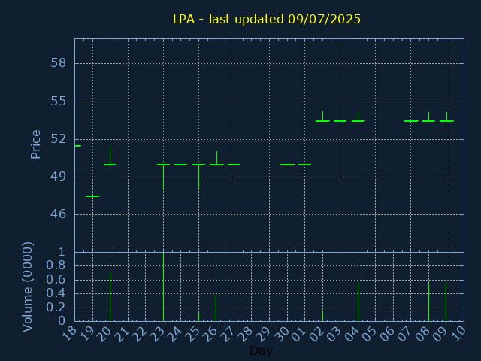Click the day tick label 29
Image resolution: width=481 pixels, height=361 pixels.
pyautogui.click(x=264, y=334)
